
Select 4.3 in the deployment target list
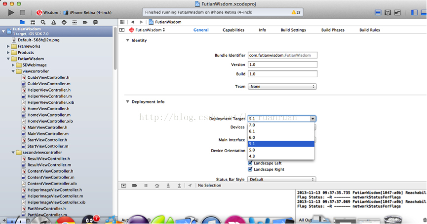pyautogui.click(x=281, y=157)
